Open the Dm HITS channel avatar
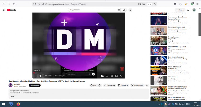Image resolution: width=201 pixels, height=107 pixels. coord(10,85)
